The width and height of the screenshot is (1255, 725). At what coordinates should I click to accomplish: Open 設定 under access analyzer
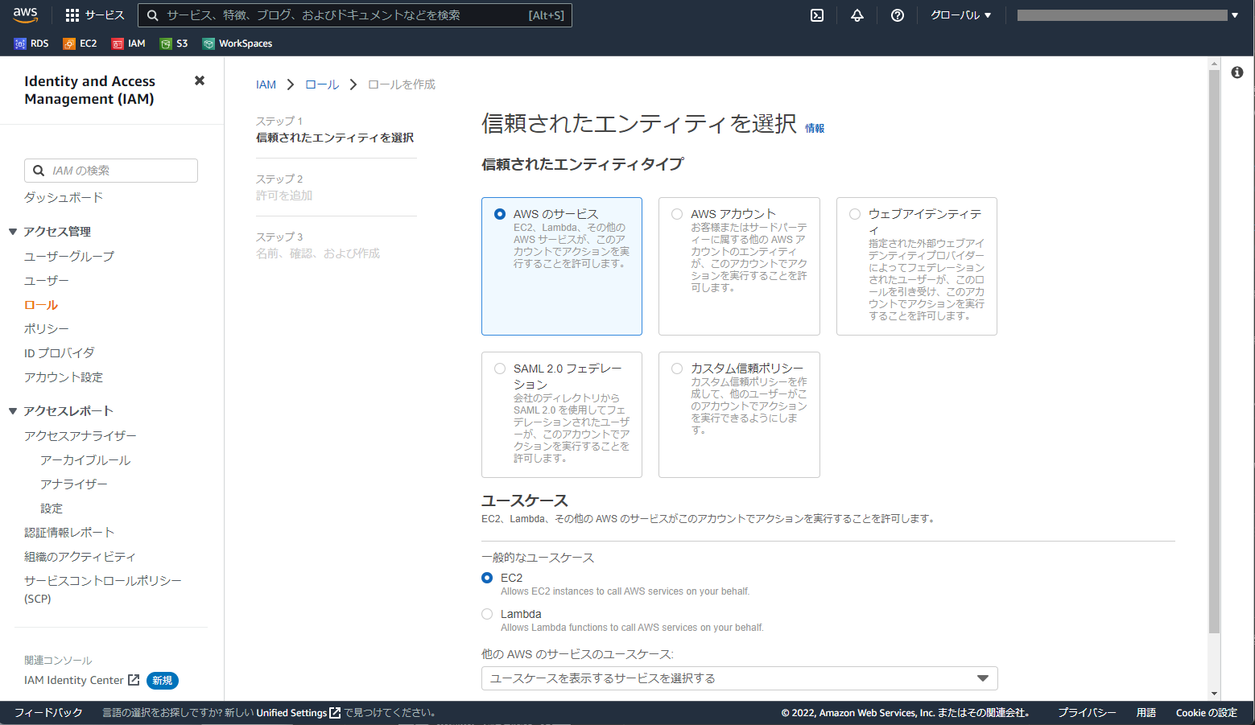point(52,509)
